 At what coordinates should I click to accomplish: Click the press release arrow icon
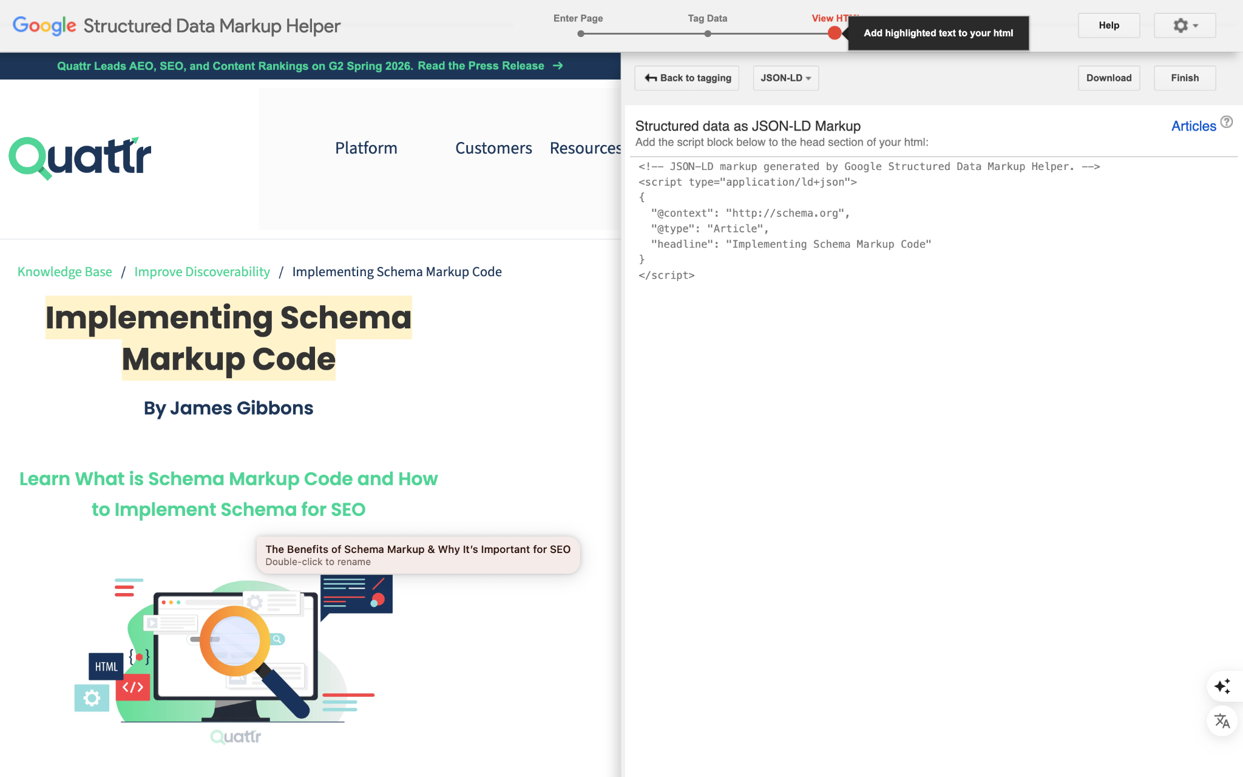(558, 66)
